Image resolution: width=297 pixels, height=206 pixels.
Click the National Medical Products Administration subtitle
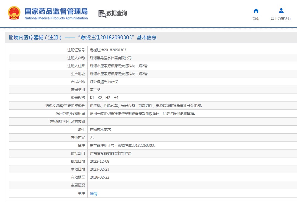pos(56,18)
